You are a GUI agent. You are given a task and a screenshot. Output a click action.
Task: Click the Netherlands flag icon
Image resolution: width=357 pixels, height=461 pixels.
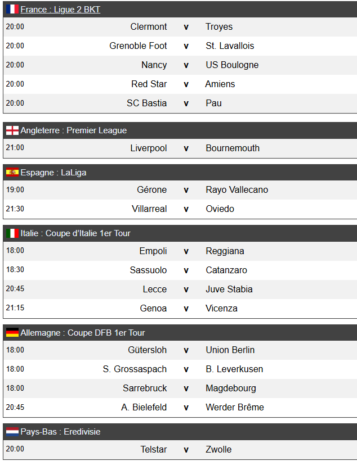pos(12,432)
